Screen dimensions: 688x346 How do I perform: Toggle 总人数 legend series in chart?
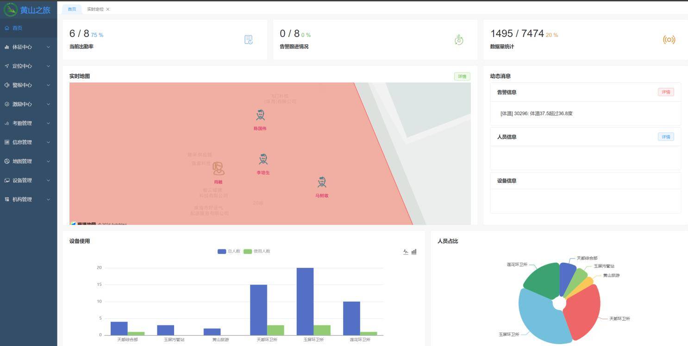pos(229,251)
